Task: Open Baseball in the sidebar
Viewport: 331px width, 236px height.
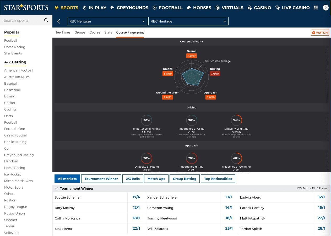Action: point(11,84)
